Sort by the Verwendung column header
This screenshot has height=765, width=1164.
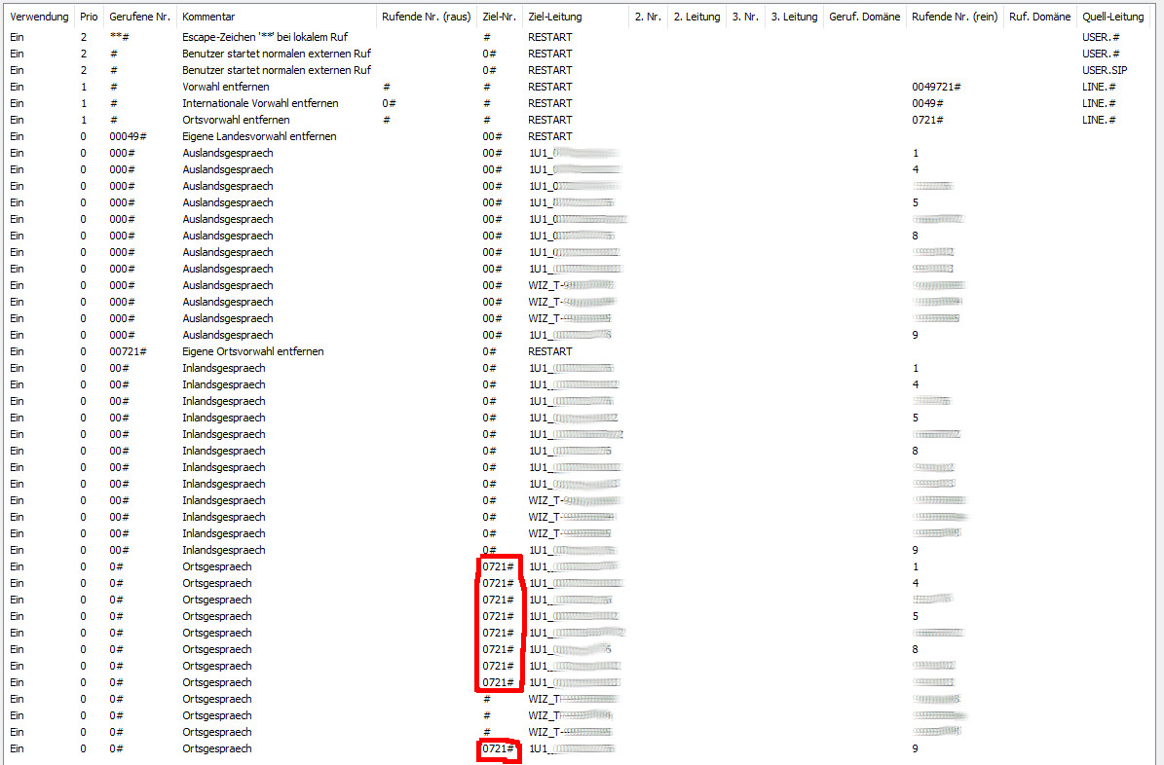(39, 17)
